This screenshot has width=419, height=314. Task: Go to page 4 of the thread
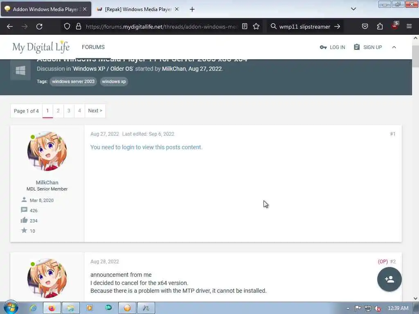coord(79,111)
